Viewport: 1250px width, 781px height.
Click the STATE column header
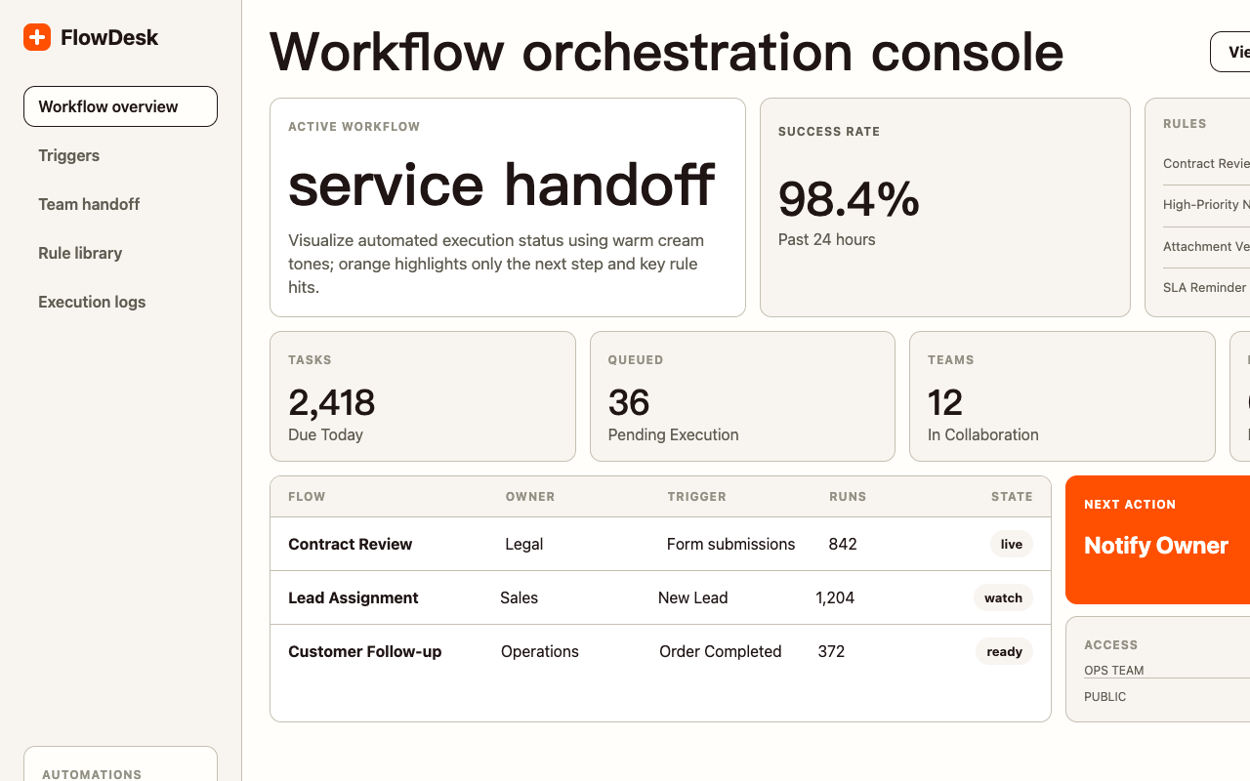[x=1012, y=497]
